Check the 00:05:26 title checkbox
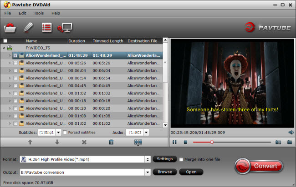Image resolution: width=296 pixels, height=187 pixels. [15, 63]
